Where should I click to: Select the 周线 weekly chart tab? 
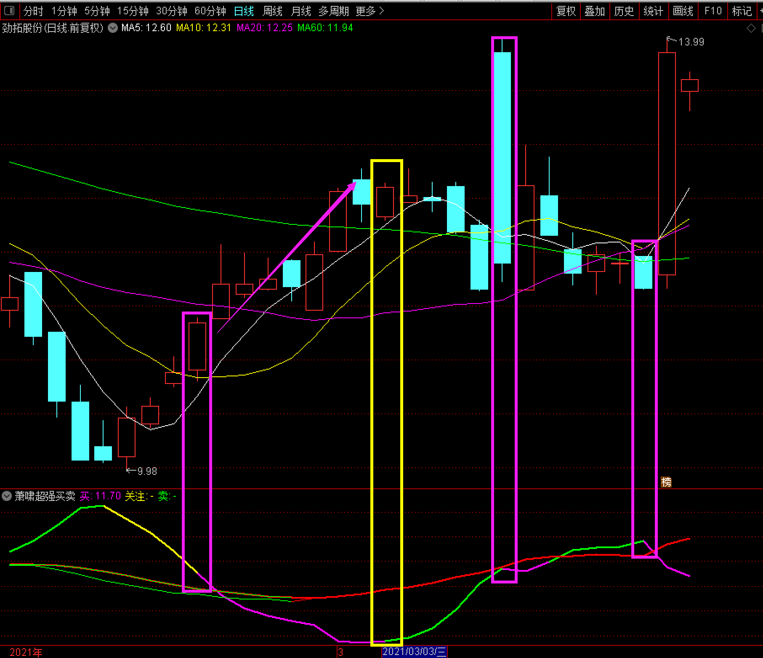click(x=272, y=11)
